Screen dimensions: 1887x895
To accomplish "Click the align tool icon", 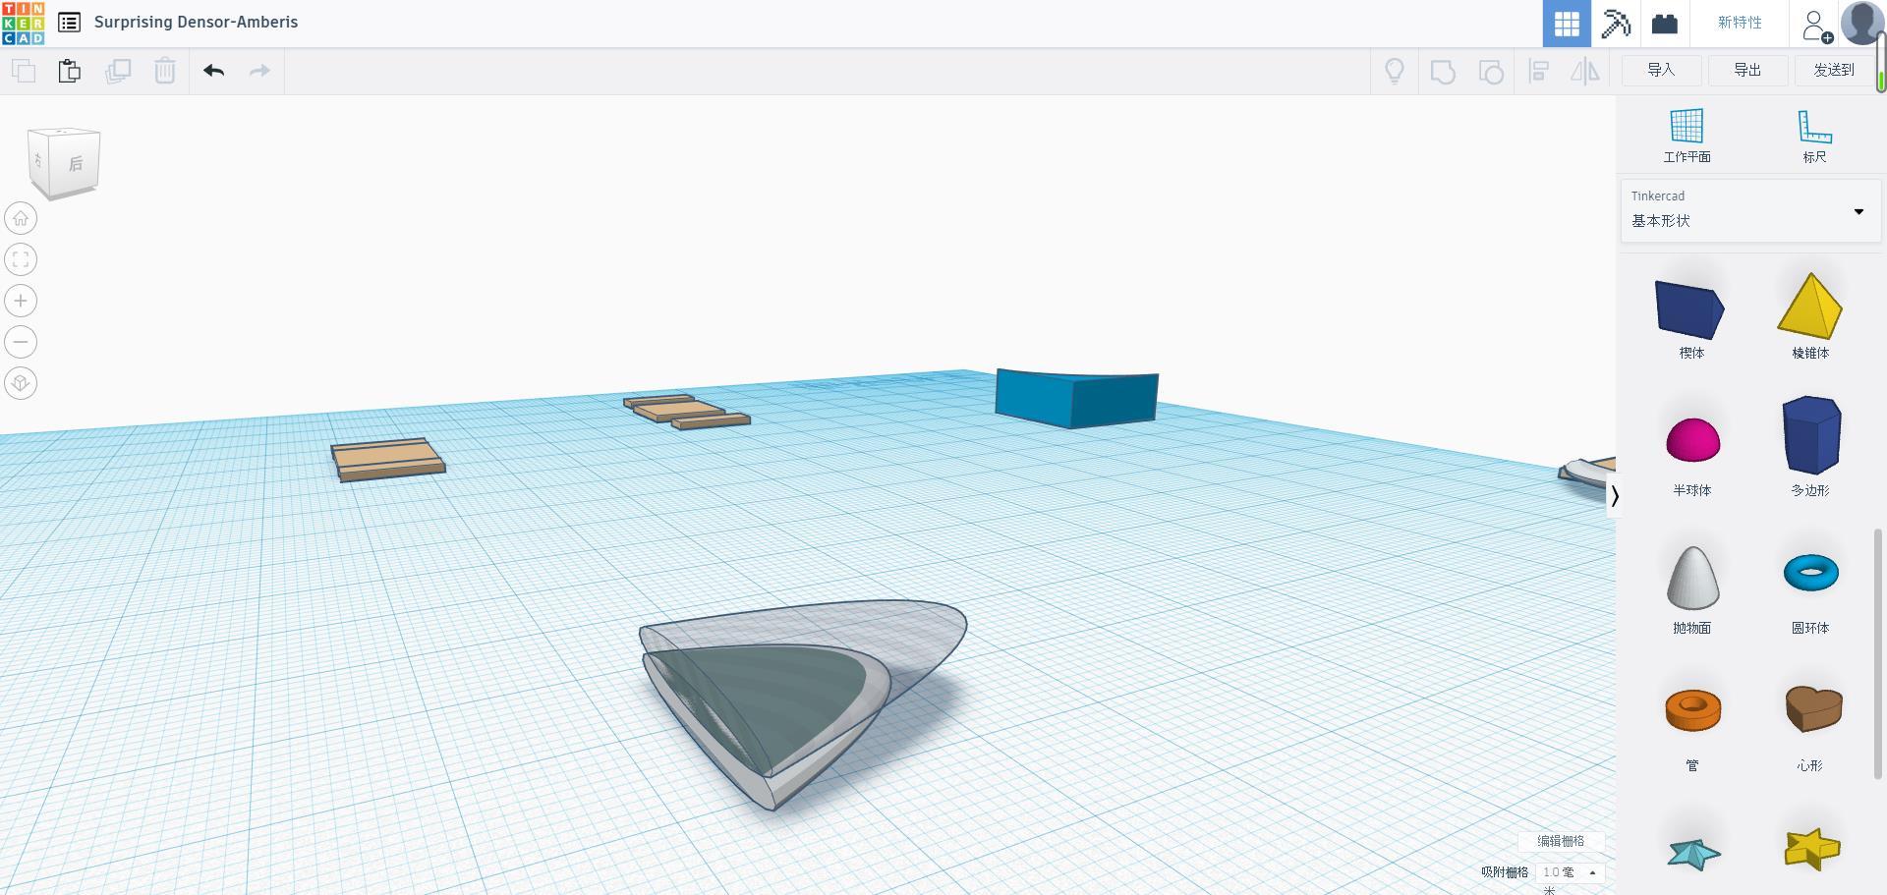I will point(1539,71).
